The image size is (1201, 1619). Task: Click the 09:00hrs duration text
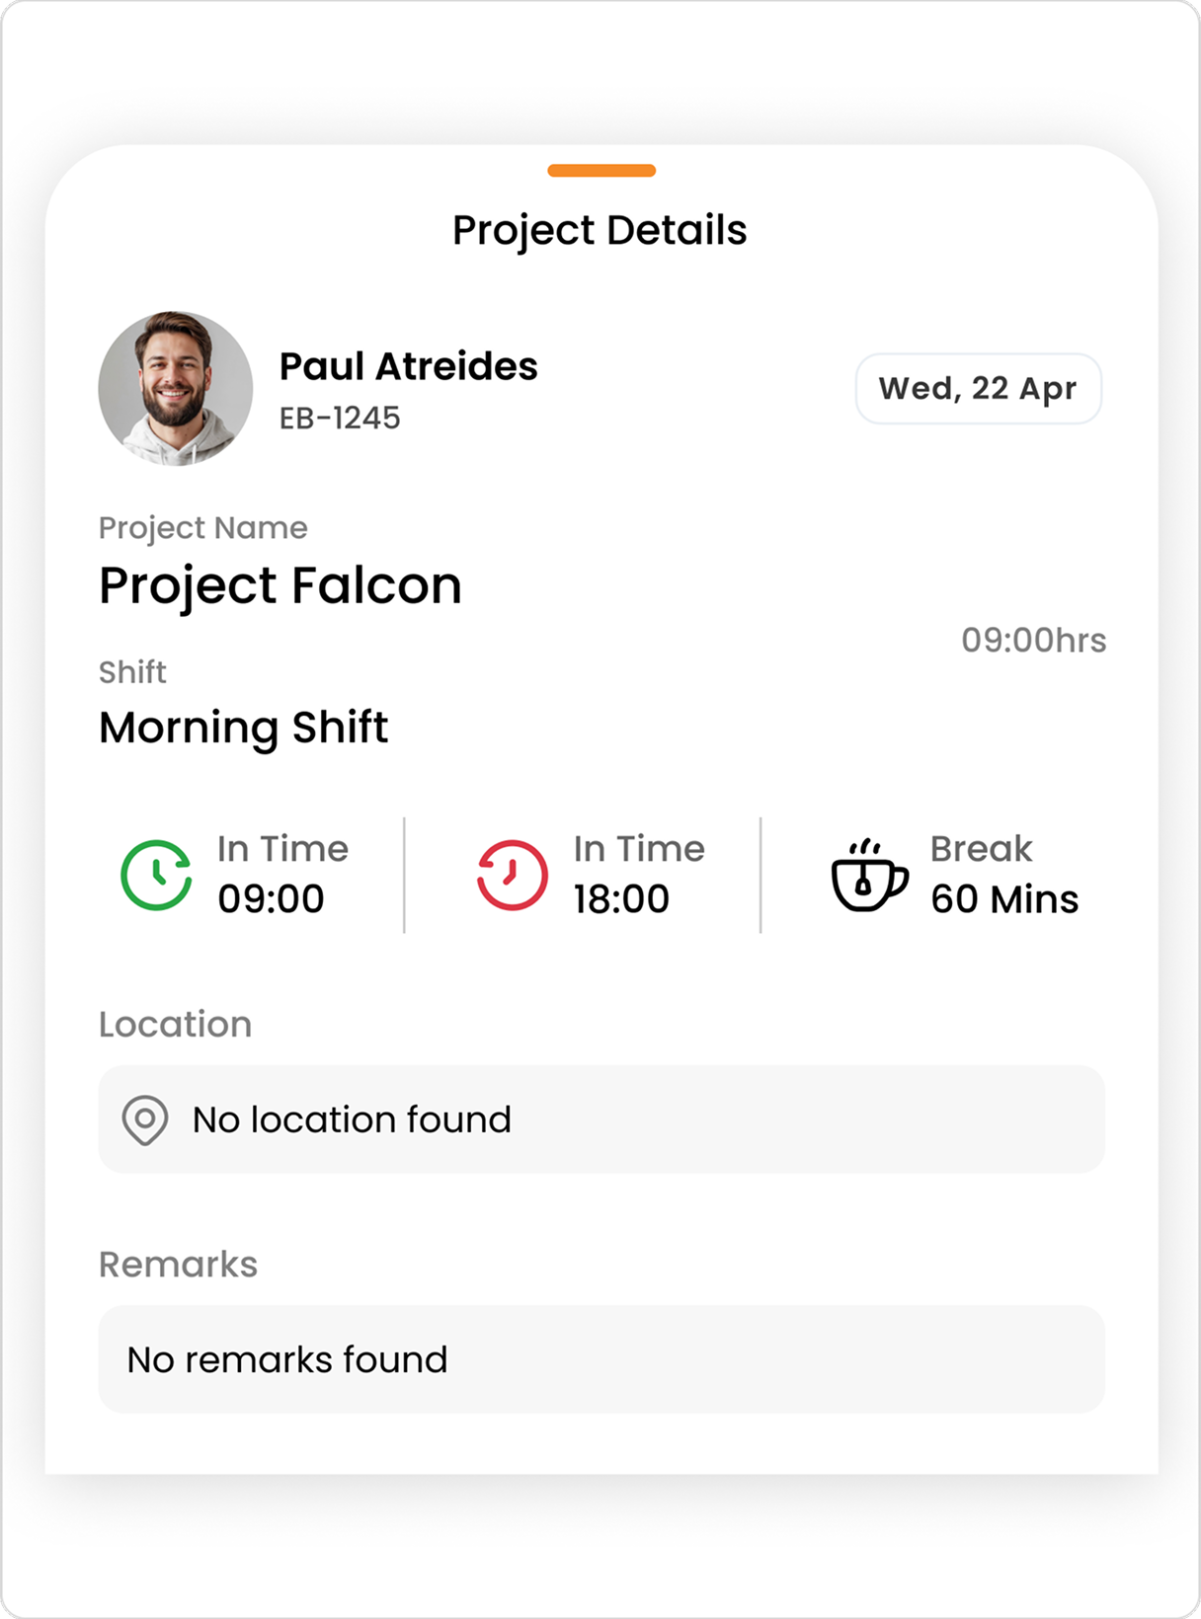(1034, 640)
